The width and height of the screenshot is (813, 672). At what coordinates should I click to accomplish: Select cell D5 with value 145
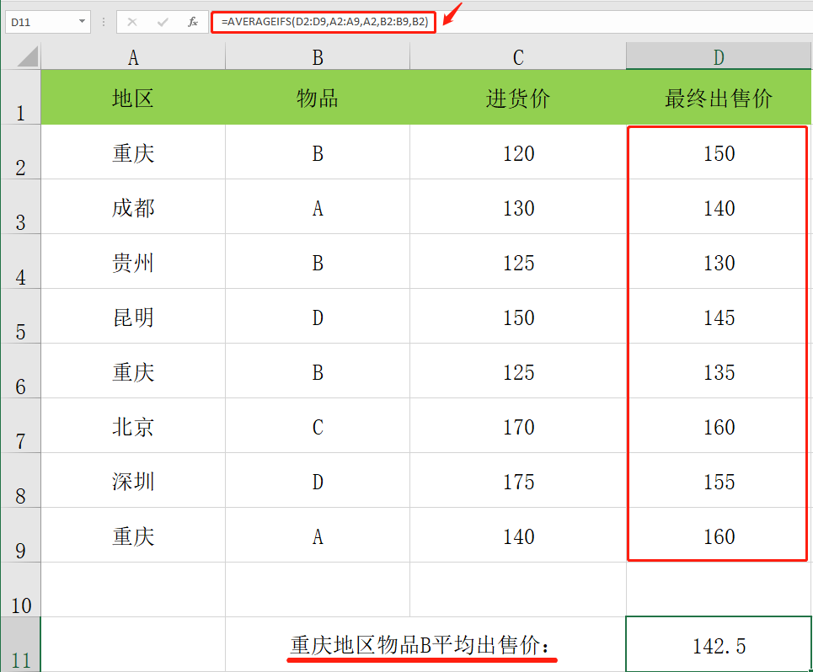(719, 317)
